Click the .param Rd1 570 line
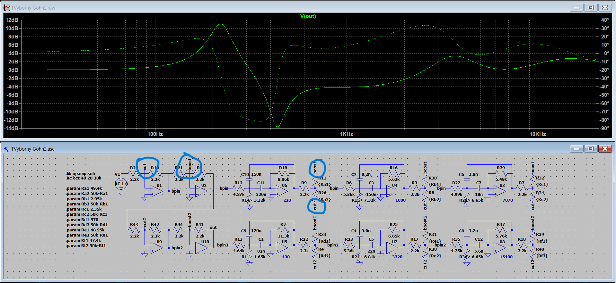The width and height of the screenshot is (616, 283). 82,220
